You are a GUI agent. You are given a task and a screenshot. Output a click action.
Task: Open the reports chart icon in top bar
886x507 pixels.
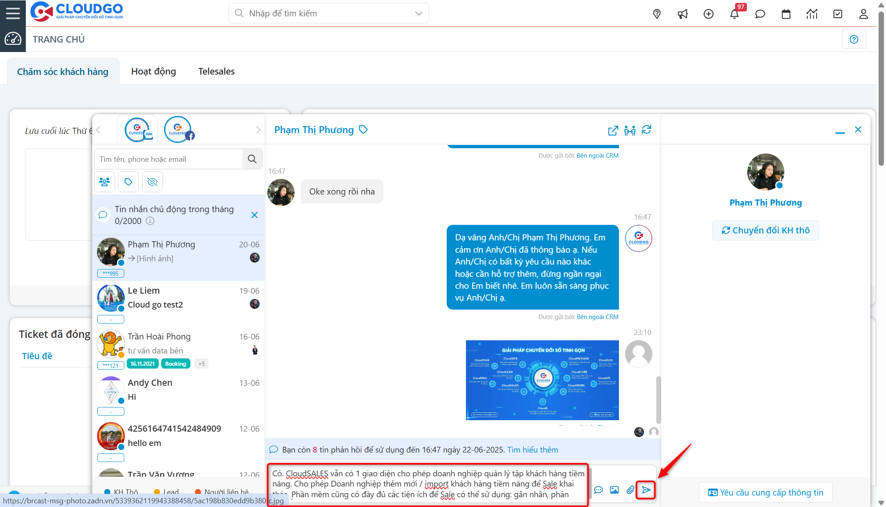point(812,14)
